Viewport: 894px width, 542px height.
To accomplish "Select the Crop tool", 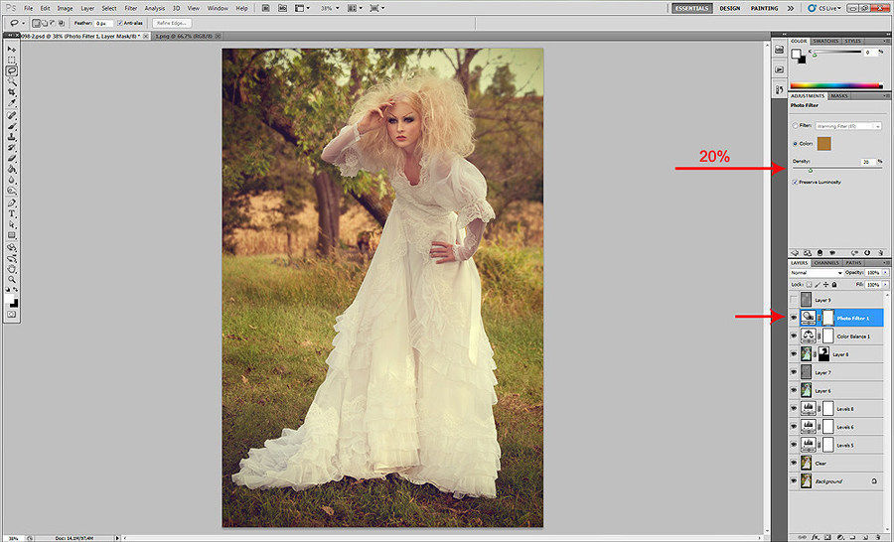I will (12, 91).
